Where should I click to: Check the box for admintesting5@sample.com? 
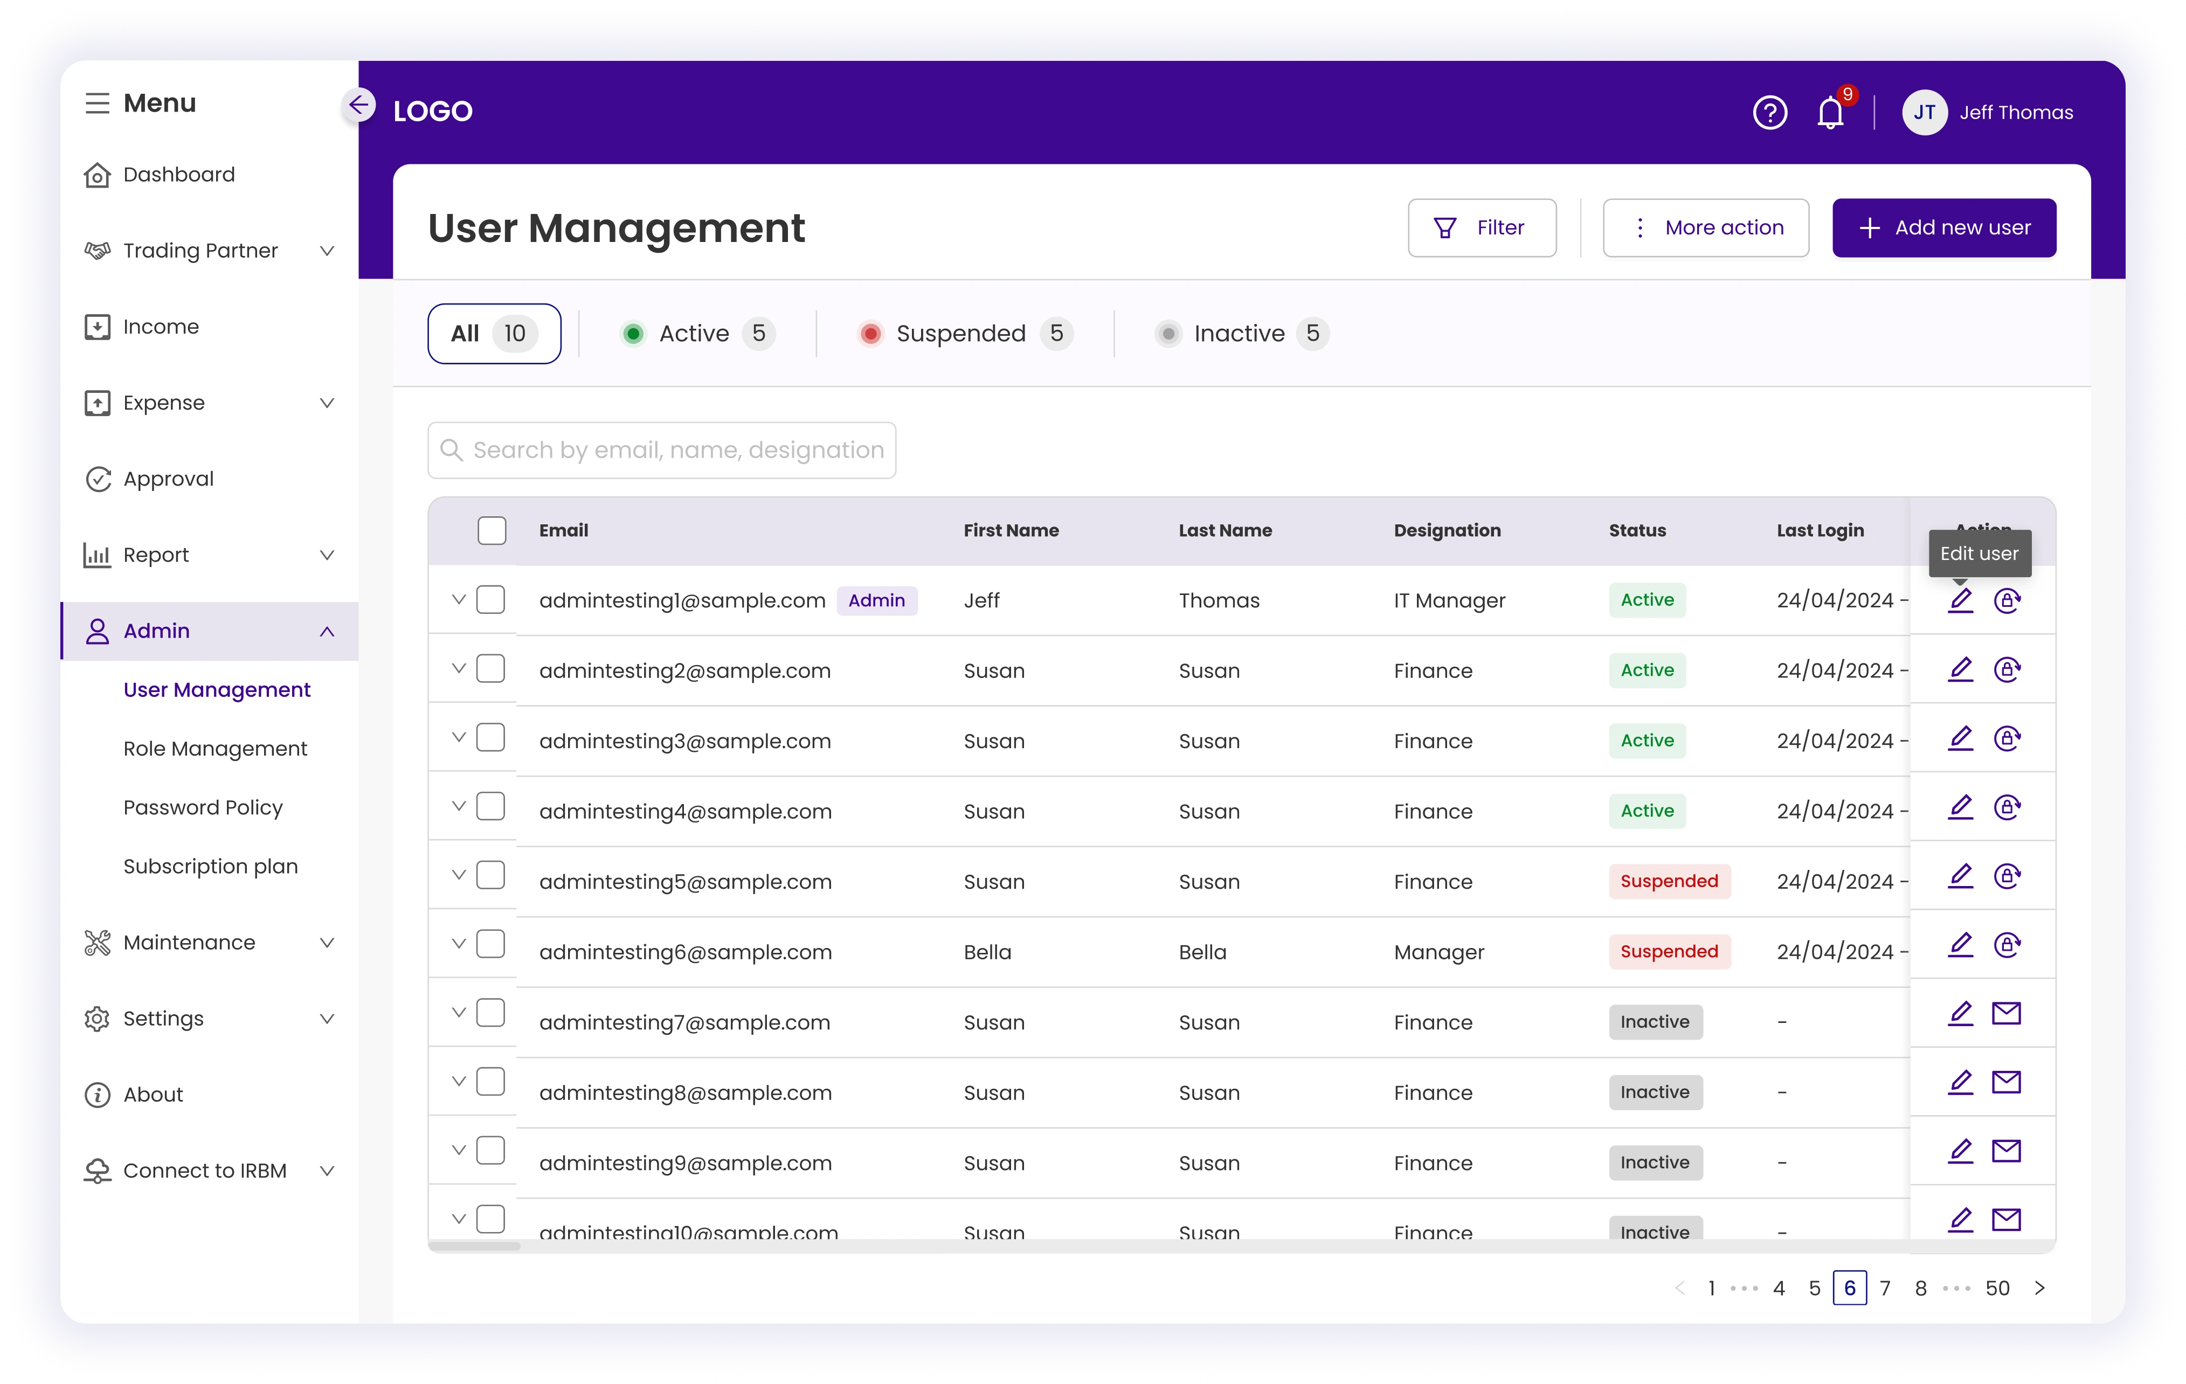click(x=491, y=875)
